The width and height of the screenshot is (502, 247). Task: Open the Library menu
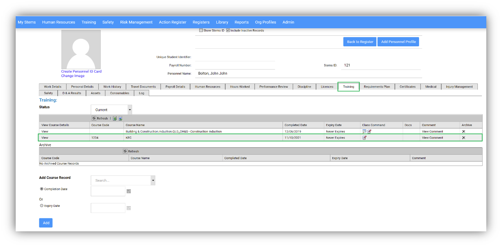(222, 22)
